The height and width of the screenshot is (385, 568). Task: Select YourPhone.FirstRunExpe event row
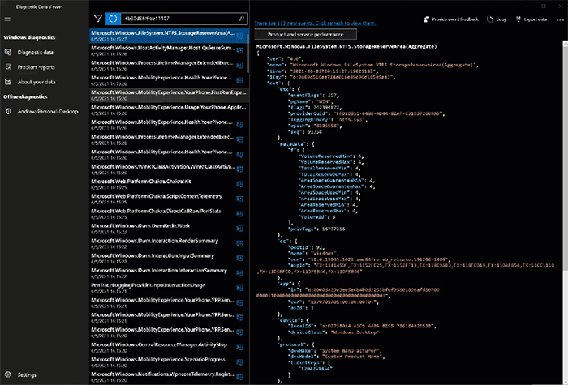coord(169,95)
